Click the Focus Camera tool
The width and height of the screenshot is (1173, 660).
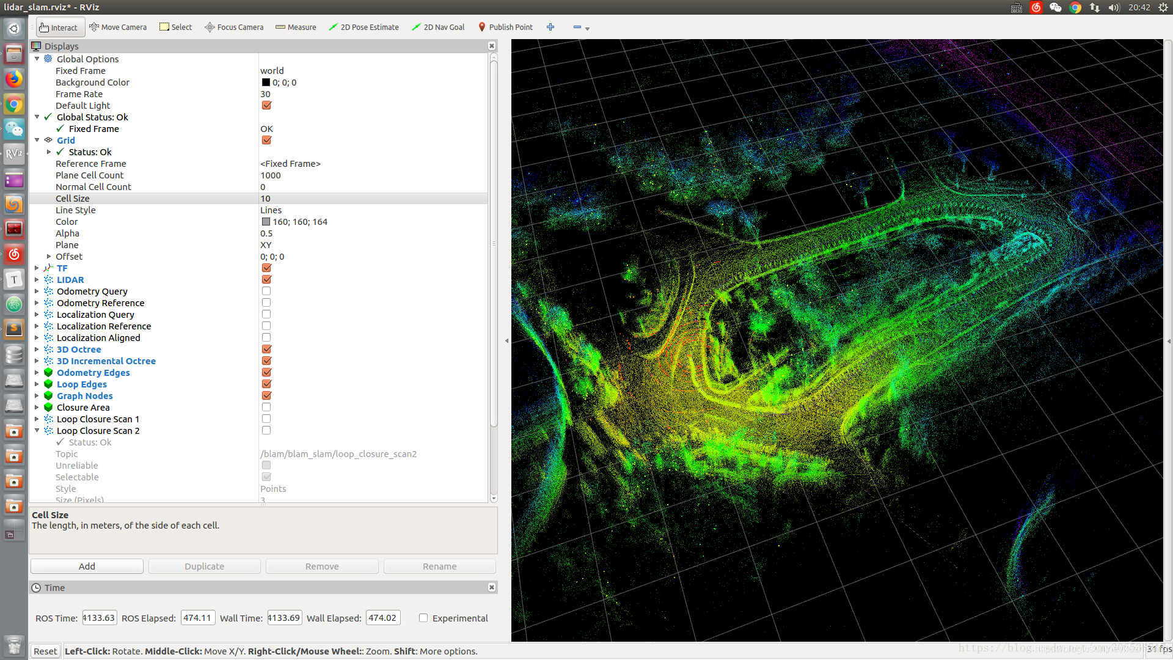click(x=234, y=28)
